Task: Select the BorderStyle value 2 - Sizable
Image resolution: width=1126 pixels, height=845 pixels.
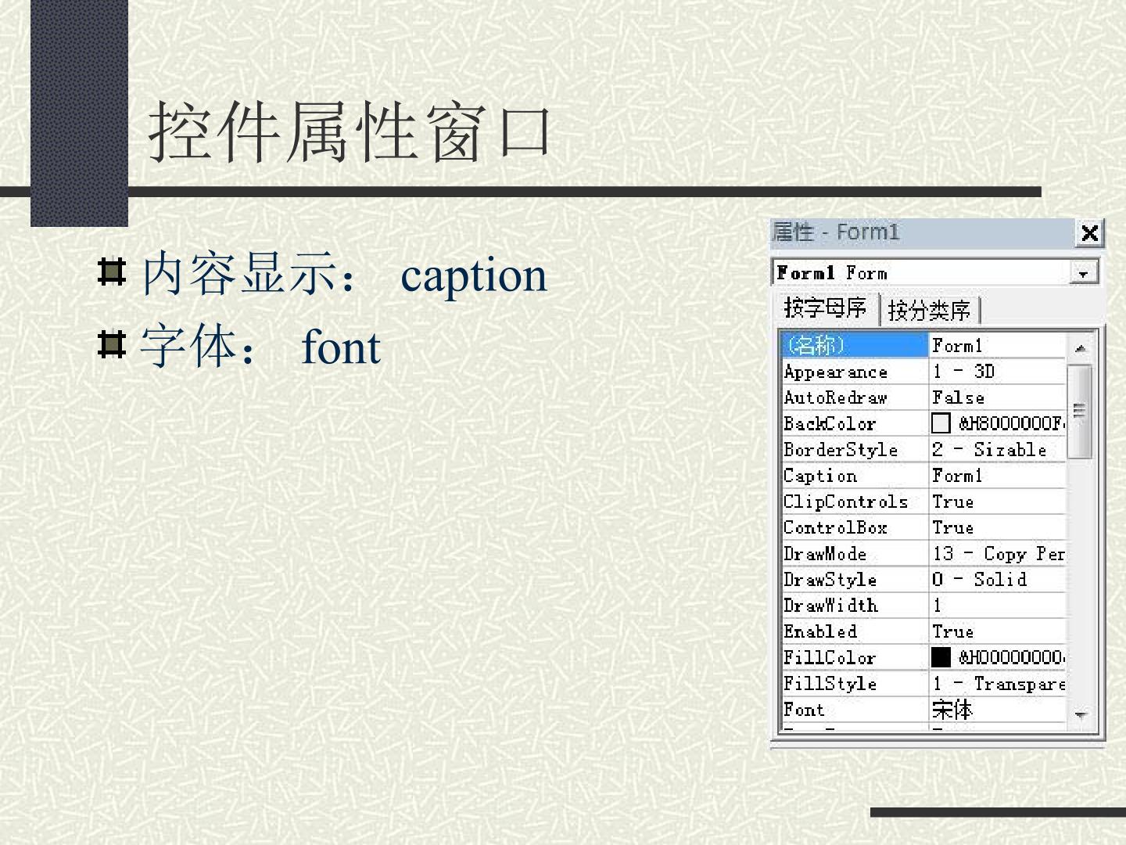Action: [x=989, y=450]
